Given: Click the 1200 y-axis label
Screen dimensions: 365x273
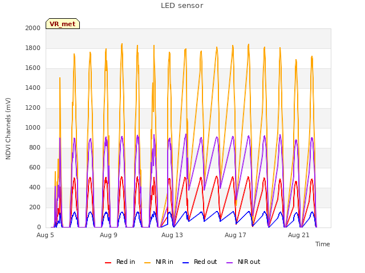Looking at the screenshot, I should point(33,107).
